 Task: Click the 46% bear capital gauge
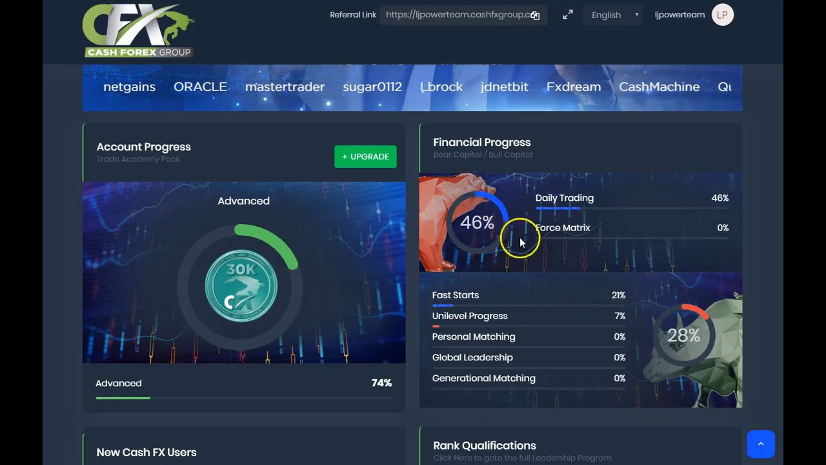pyautogui.click(x=477, y=222)
